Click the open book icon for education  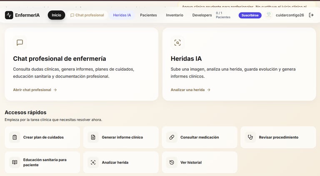15,162
